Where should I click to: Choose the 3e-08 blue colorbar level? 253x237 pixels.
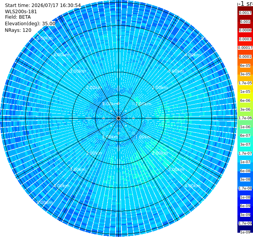[x=245, y=179]
